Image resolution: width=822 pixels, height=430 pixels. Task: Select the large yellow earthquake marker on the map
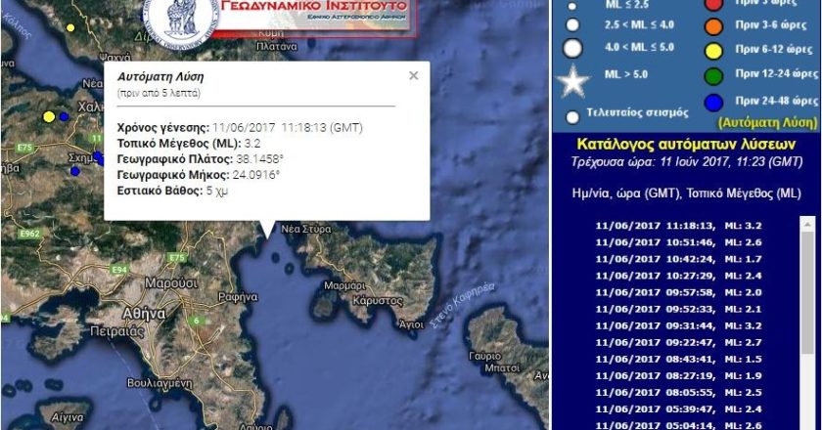pyautogui.click(x=49, y=117)
